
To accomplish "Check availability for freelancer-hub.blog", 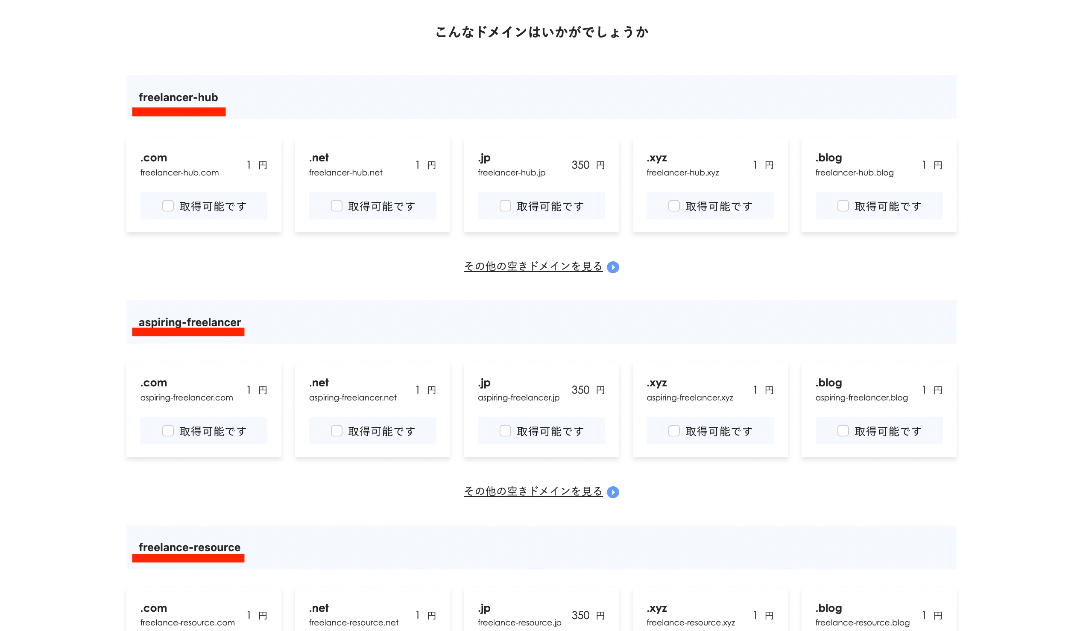I will pos(843,206).
